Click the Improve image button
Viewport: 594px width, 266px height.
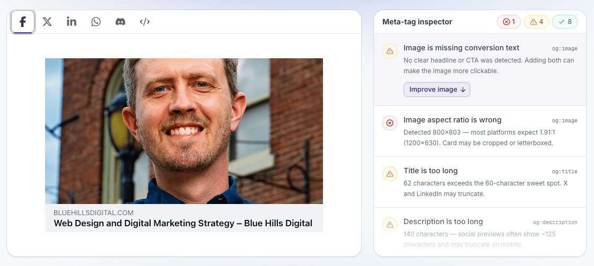pyautogui.click(x=437, y=90)
